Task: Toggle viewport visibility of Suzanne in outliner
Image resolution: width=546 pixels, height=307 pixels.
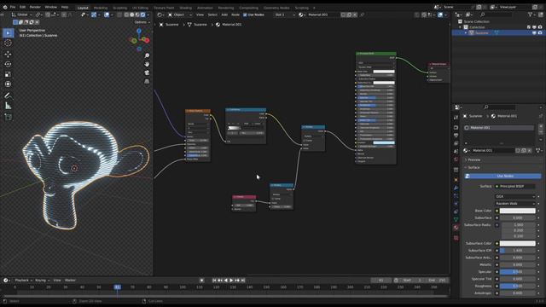Action: pos(534,33)
